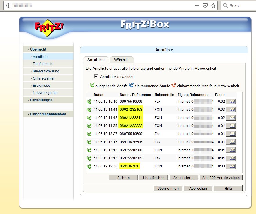
Task: Click highlighted number 069136701
Action: click(129, 166)
